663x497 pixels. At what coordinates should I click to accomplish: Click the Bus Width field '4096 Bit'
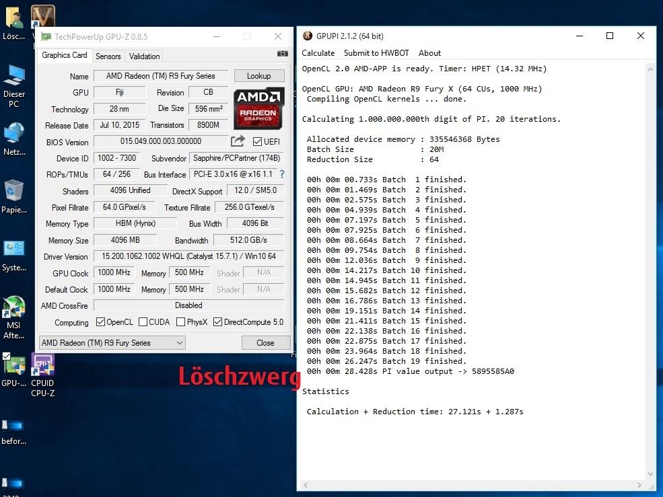pyautogui.click(x=255, y=223)
